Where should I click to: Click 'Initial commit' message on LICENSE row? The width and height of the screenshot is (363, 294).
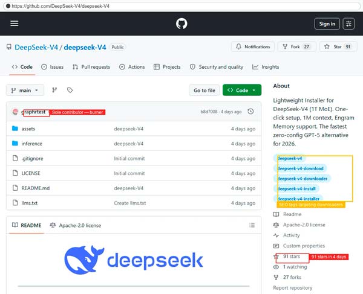[129, 173]
